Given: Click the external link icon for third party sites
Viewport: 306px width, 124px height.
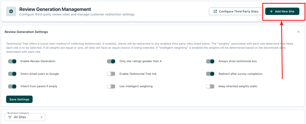Looking at the screenshot, I should [x=215, y=11].
